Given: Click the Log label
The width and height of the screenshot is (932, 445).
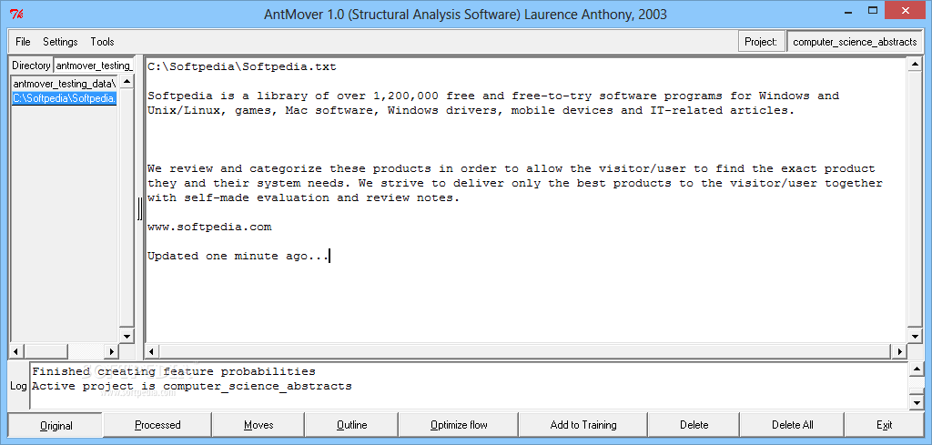Looking at the screenshot, I should click(x=18, y=386).
